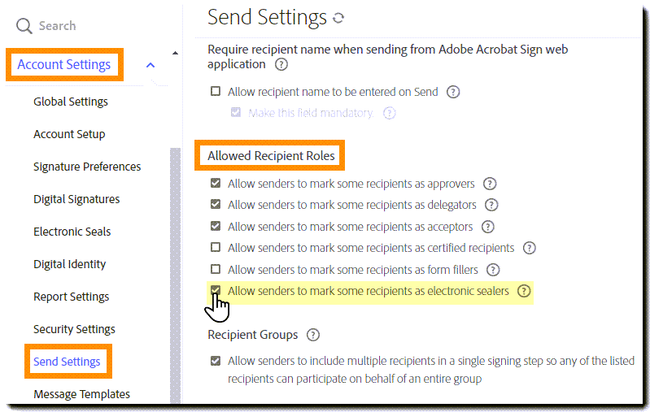
Task: Open help icon for electronic sealers option
Action: coord(524,291)
